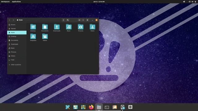The image size is (198, 111).
Task: Open the launcher search icon in dock
Action: 68,107
